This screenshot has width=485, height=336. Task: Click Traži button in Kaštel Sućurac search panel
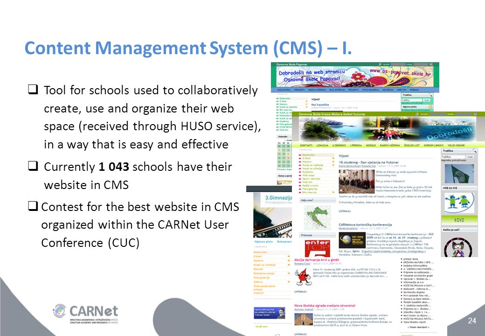[x=470, y=157]
